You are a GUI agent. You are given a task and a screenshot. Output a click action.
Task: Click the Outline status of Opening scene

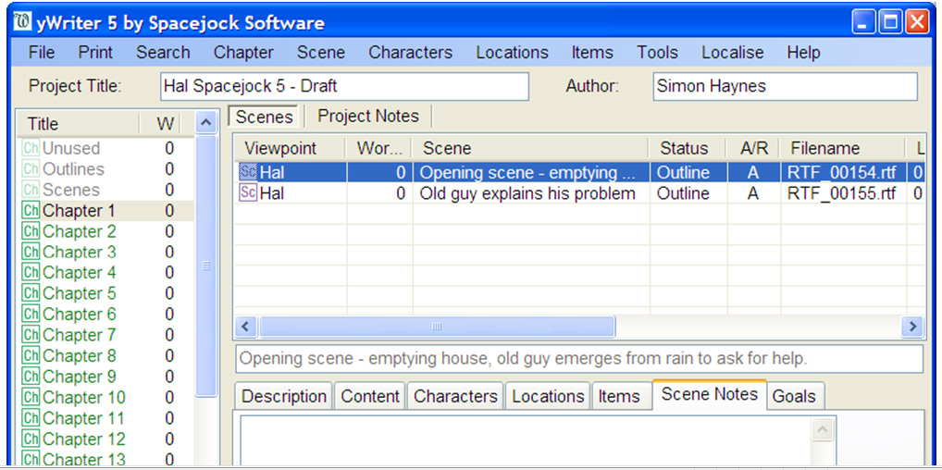tap(684, 173)
